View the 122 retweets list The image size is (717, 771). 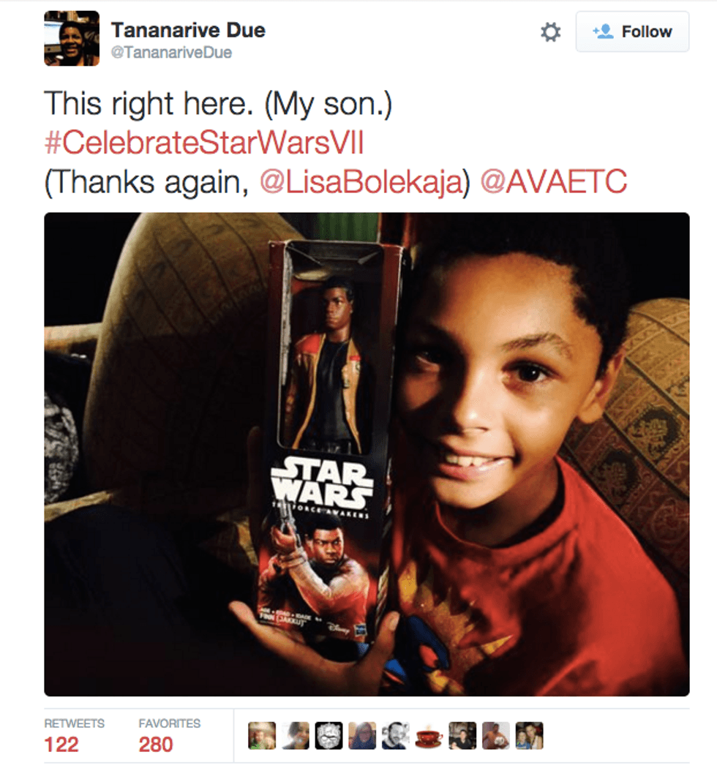(x=74, y=736)
